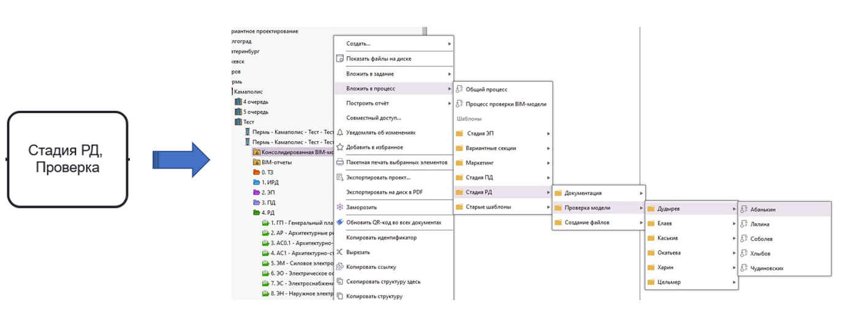Screen dimensions: 851x324
Task: Click the bell icon for change notifications
Action: click(340, 132)
